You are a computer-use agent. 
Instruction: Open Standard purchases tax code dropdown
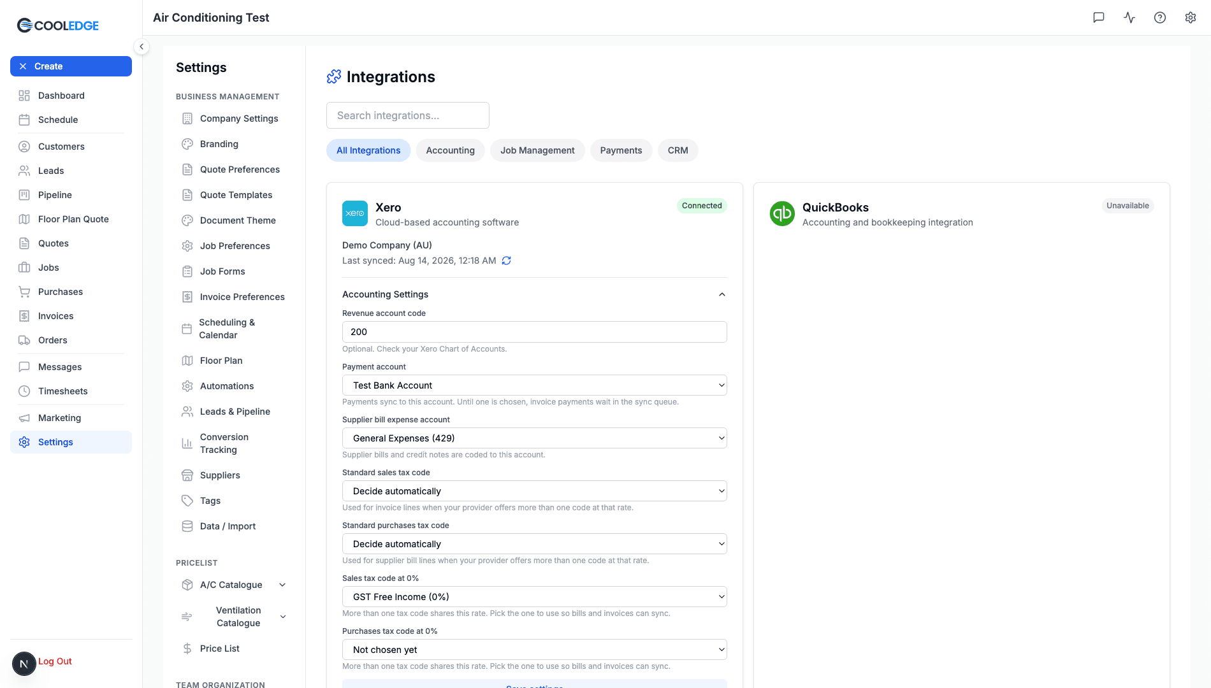pos(534,544)
